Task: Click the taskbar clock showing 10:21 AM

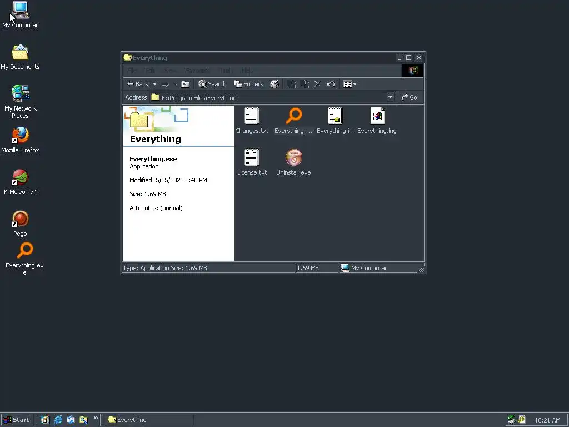Action: coord(547,420)
